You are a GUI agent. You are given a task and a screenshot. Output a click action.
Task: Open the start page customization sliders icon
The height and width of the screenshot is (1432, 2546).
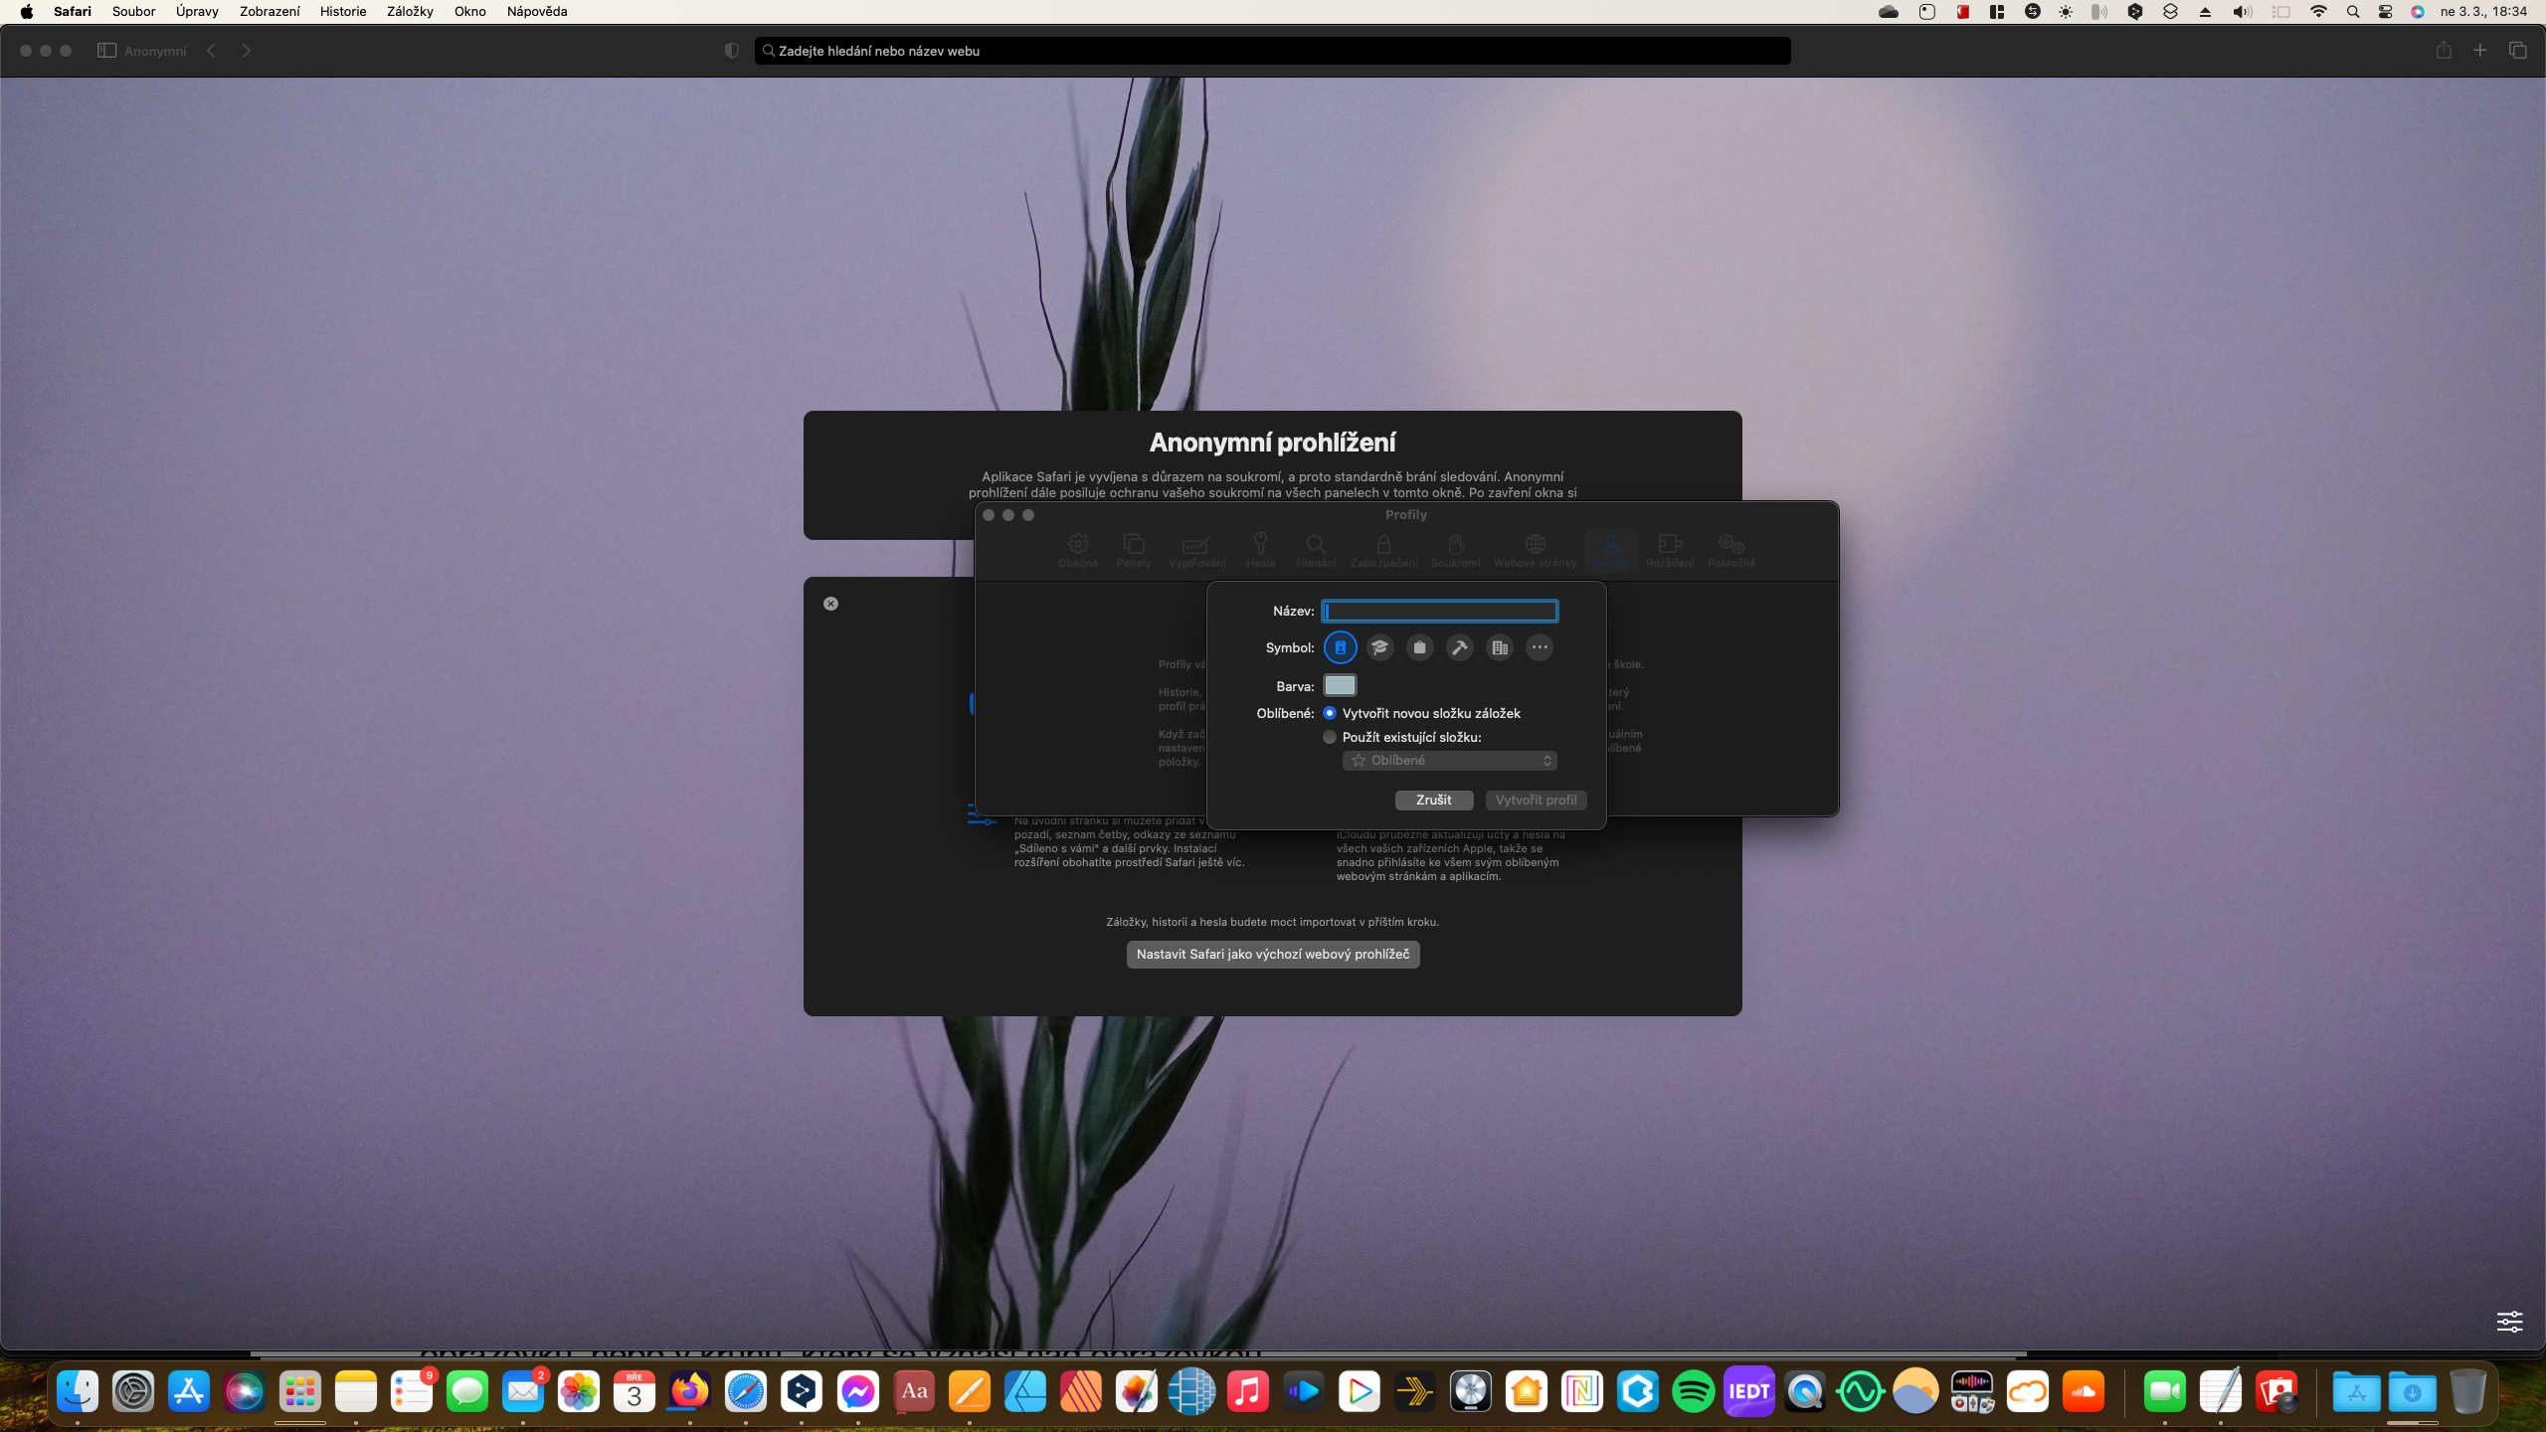(2509, 1321)
